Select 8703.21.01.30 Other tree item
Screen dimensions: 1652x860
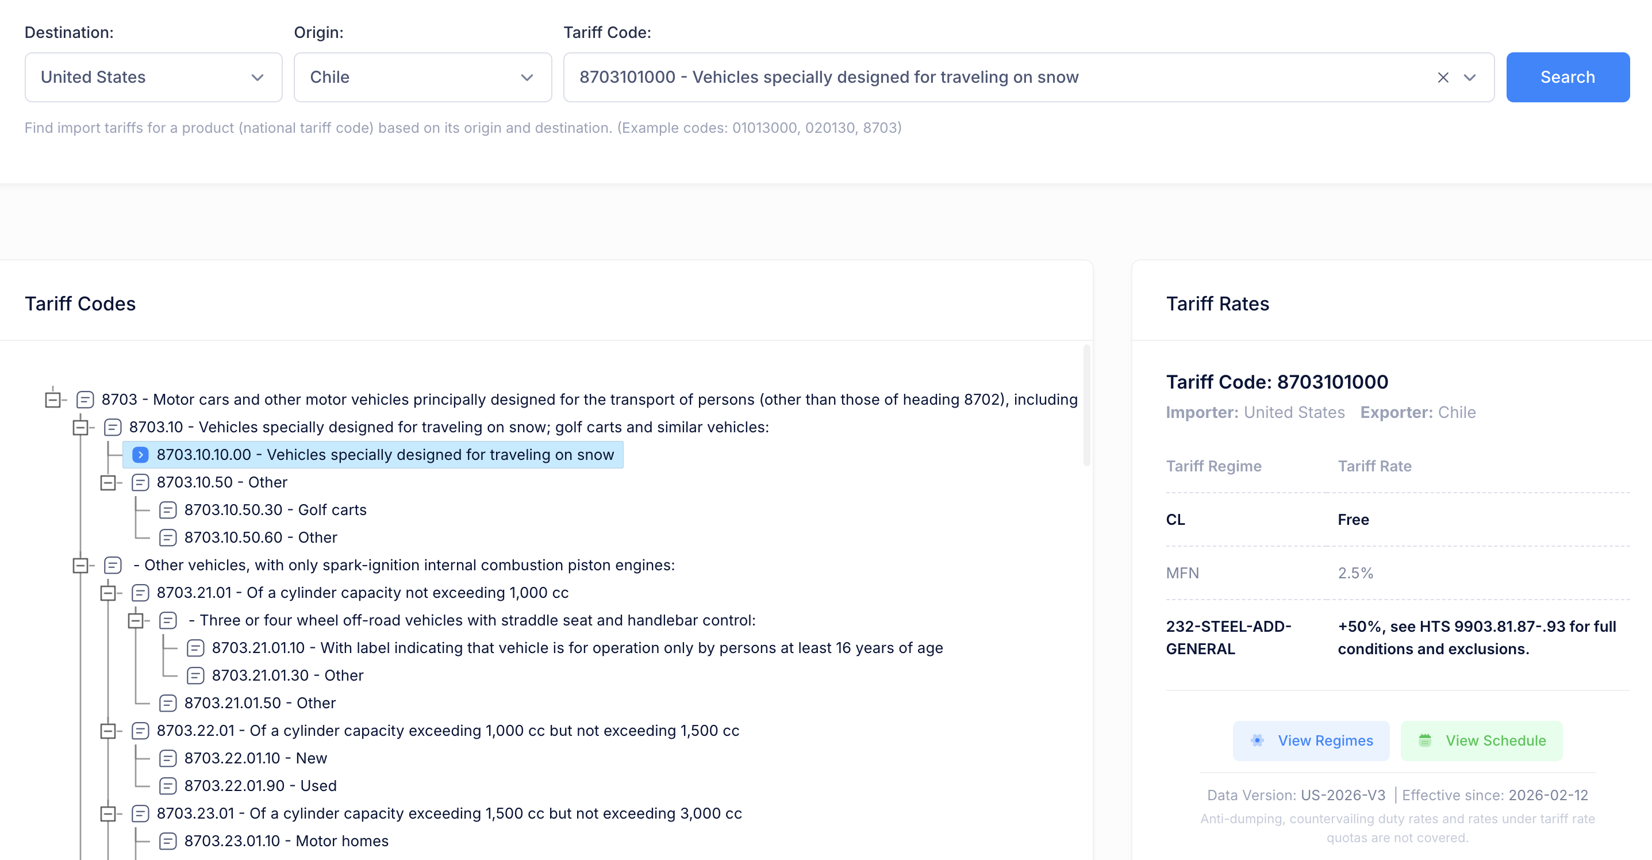coord(287,675)
